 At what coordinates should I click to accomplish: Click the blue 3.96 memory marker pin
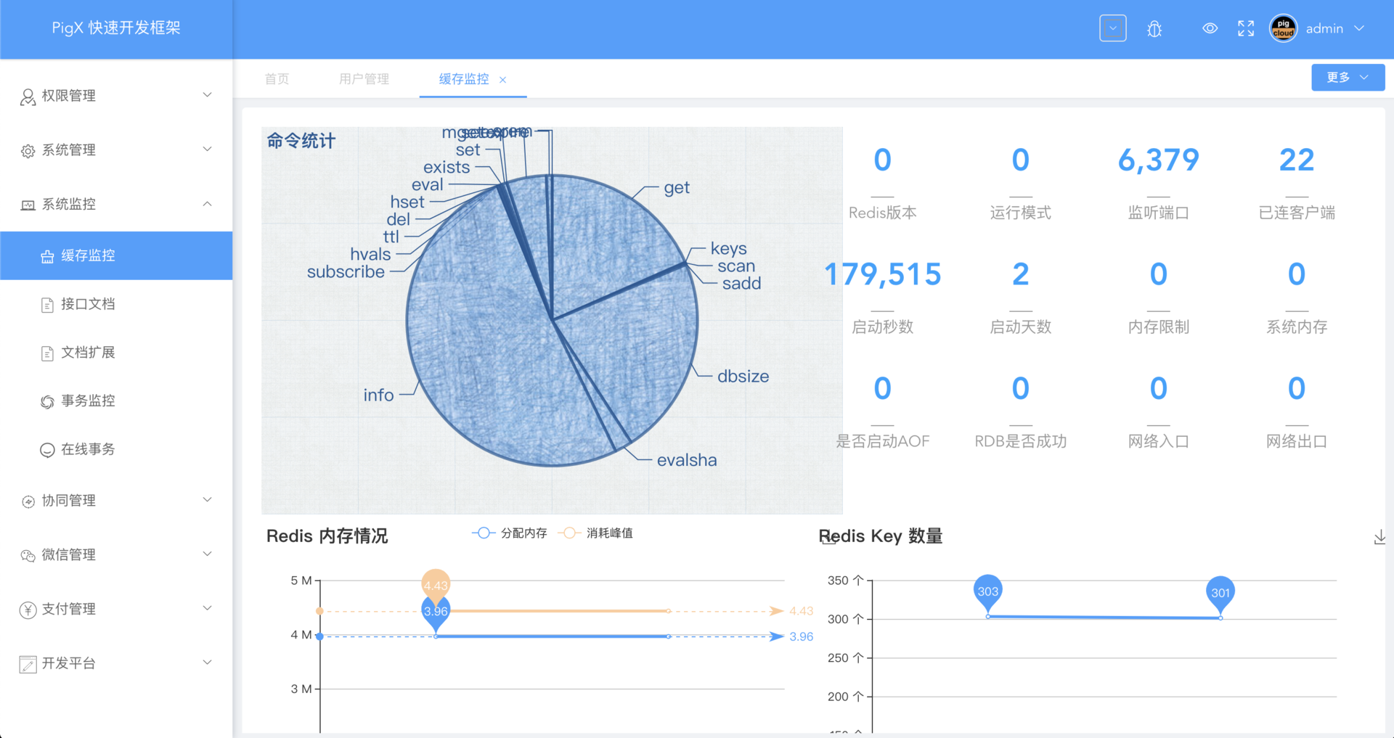(x=436, y=612)
